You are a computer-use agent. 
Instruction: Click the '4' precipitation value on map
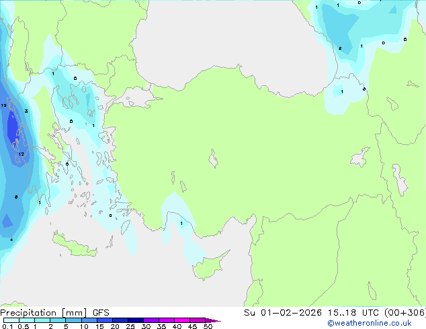11,240
